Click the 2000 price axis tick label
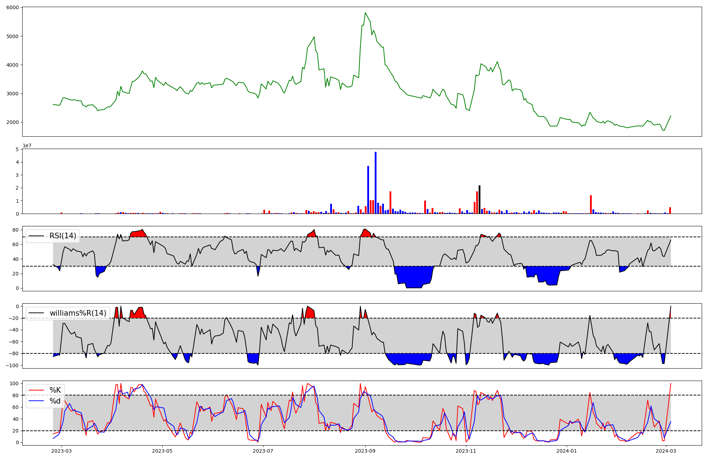 (13, 123)
